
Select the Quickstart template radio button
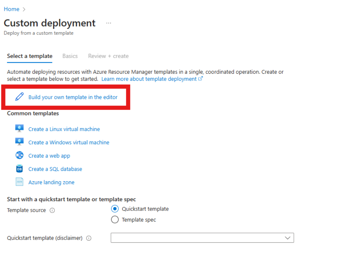[x=115, y=209]
